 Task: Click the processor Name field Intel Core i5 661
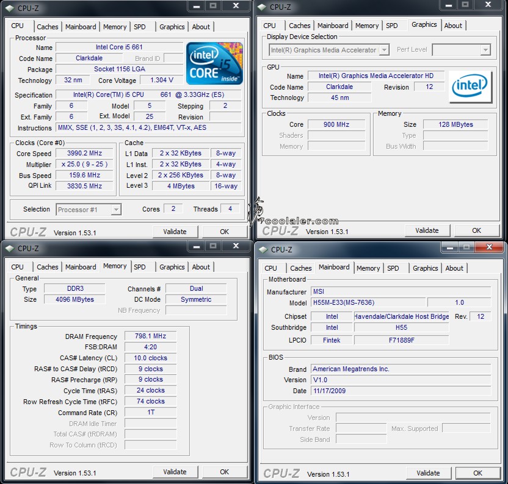(119, 47)
